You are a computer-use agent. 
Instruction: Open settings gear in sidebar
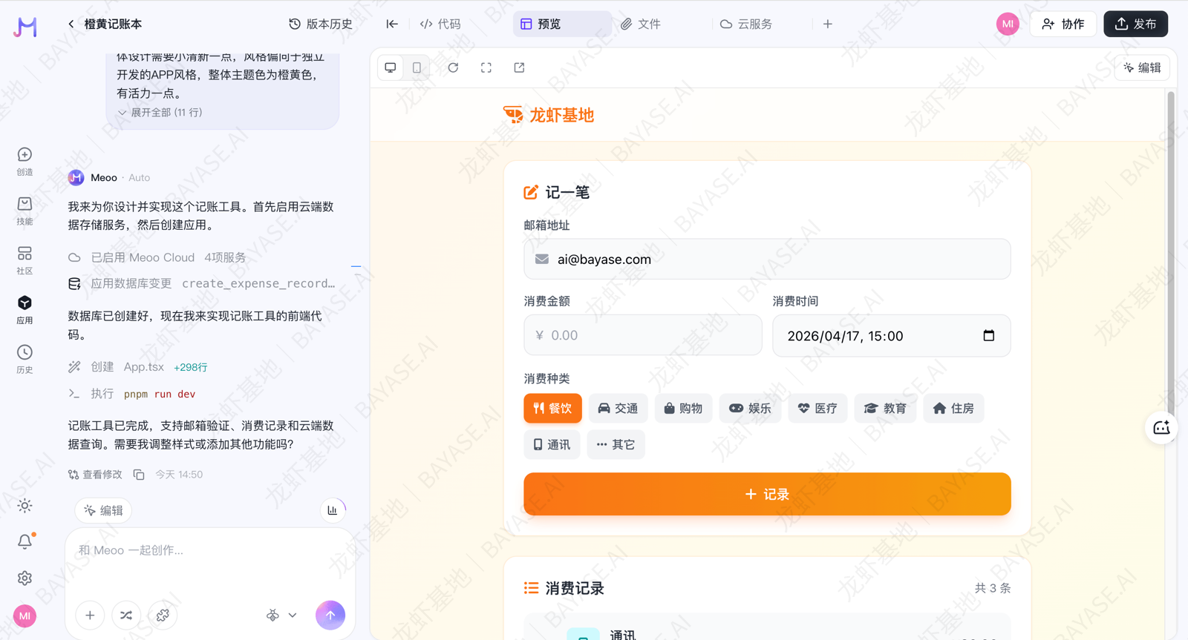(x=25, y=578)
